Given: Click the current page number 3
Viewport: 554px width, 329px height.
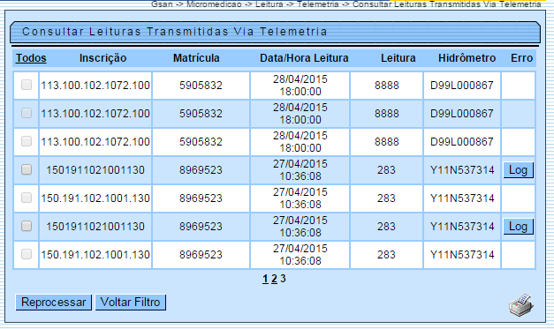Looking at the screenshot, I should pos(283,279).
